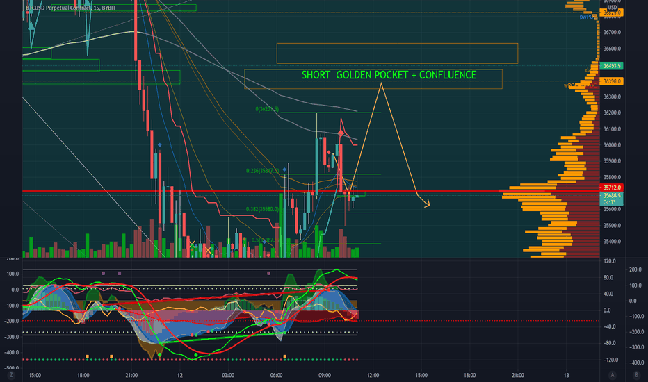Image resolution: width=648 pixels, height=382 pixels.
Task: Click the Z timezone button
Action: coord(11,375)
